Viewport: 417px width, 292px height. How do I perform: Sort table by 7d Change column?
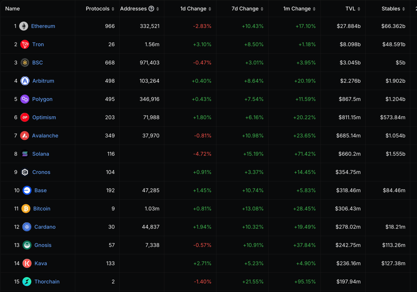[248, 9]
